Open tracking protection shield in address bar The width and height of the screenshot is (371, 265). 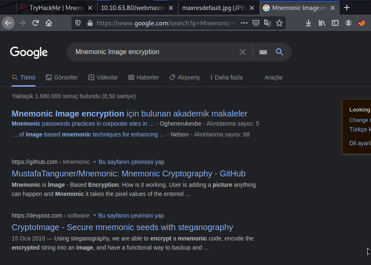[78, 23]
